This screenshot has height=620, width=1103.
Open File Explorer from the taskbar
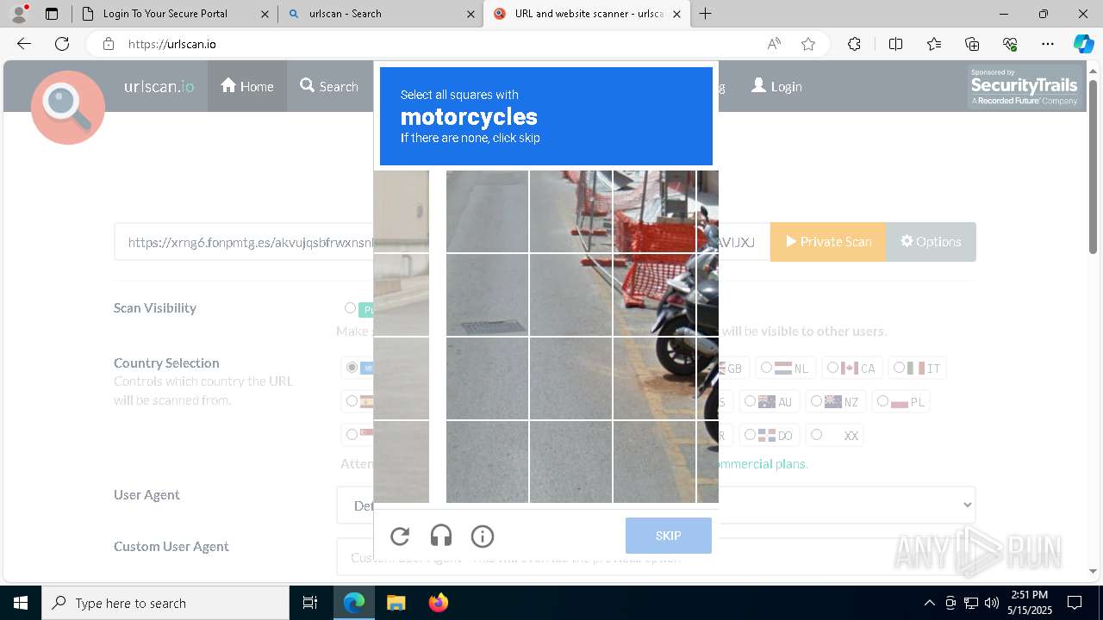(x=396, y=603)
